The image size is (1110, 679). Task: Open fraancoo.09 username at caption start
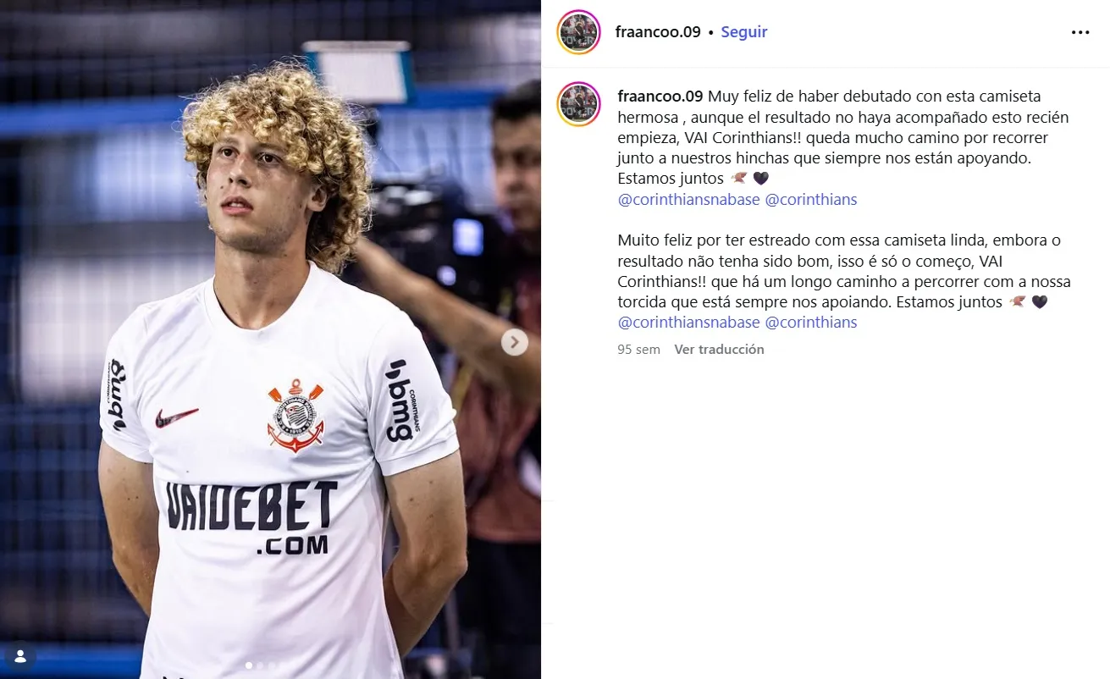click(661, 96)
